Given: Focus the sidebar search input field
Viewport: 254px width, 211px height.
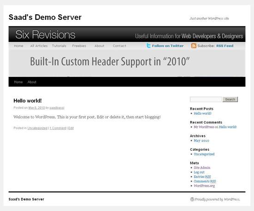Looking at the screenshot, I should (206, 100).
